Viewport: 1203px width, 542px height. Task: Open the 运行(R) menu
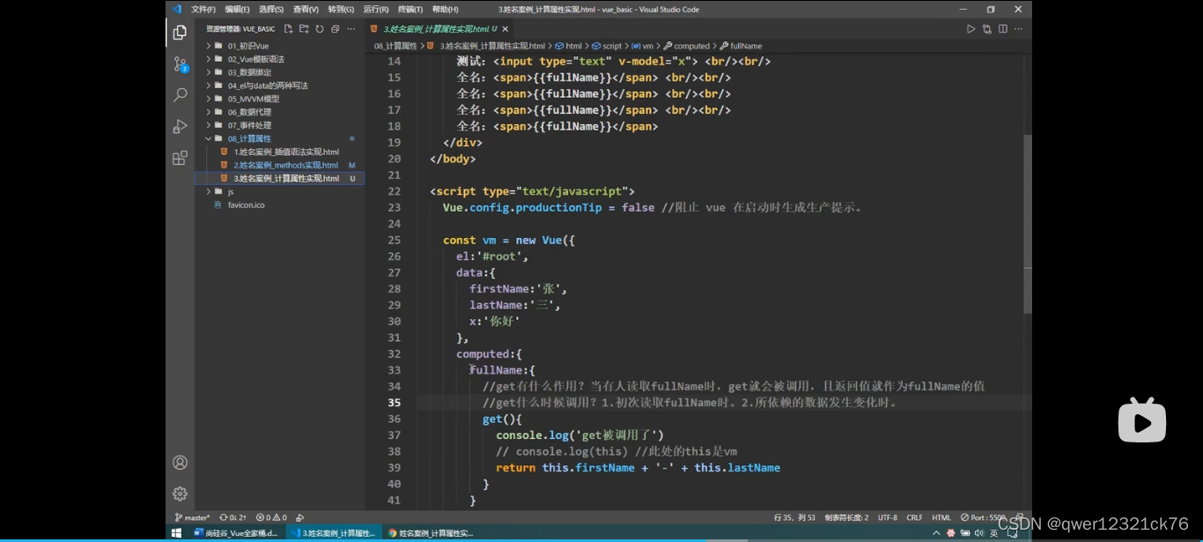[376, 9]
